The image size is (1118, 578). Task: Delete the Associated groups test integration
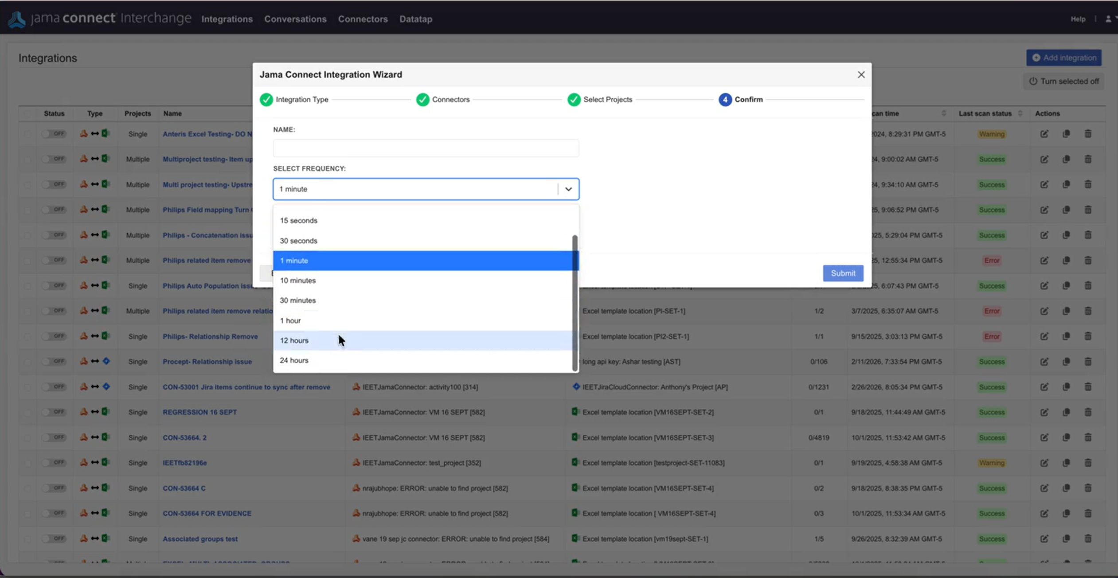1088,538
